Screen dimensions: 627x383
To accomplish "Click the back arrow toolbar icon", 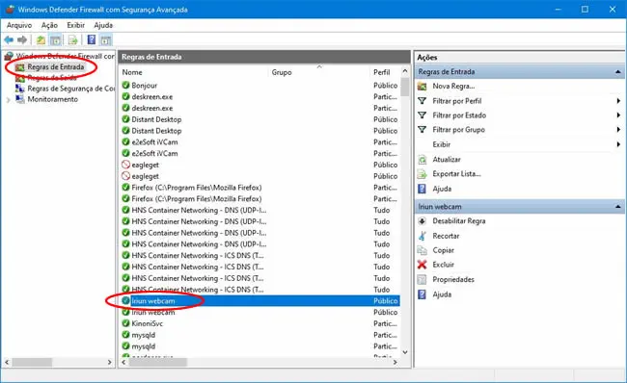I will (9, 39).
